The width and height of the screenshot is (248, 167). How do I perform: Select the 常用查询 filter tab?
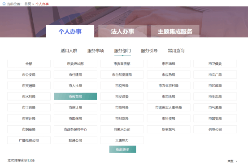pyautogui.click(x=176, y=51)
